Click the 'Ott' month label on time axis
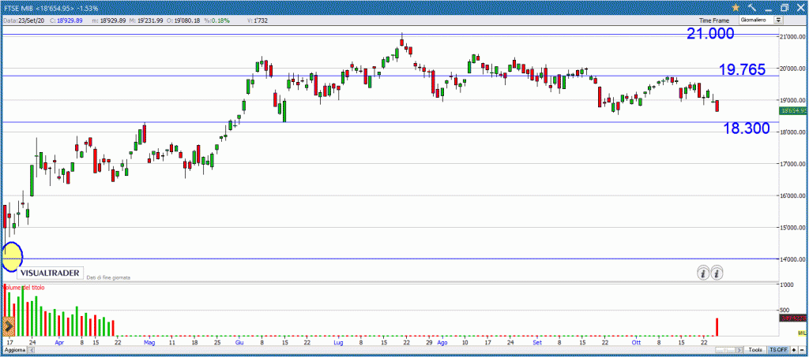This screenshot has width=809, height=357. tap(636, 342)
